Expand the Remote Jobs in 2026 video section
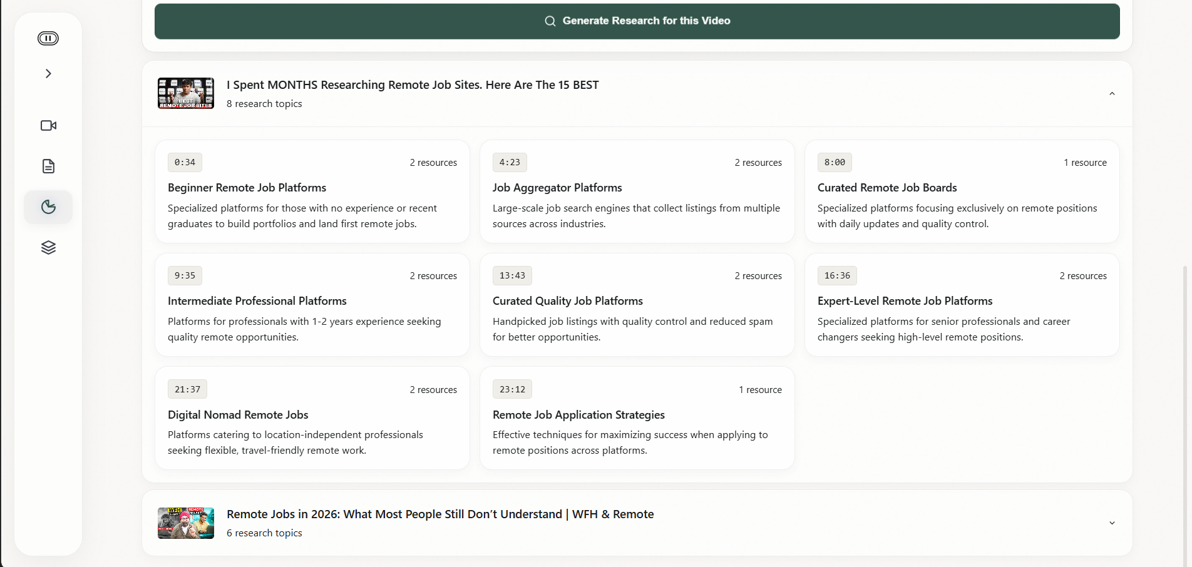The width and height of the screenshot is (1192, 567). [x=1111, y=523]
